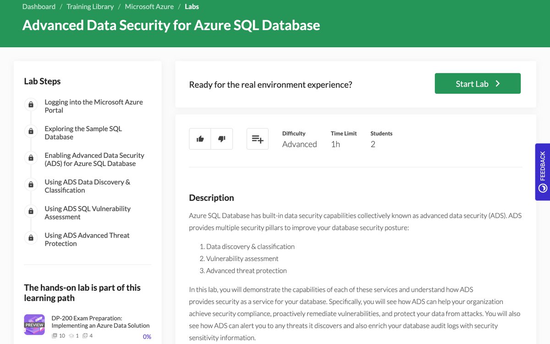
Task: Select the Labs breadcrumb item
Action: click(192, 7)
